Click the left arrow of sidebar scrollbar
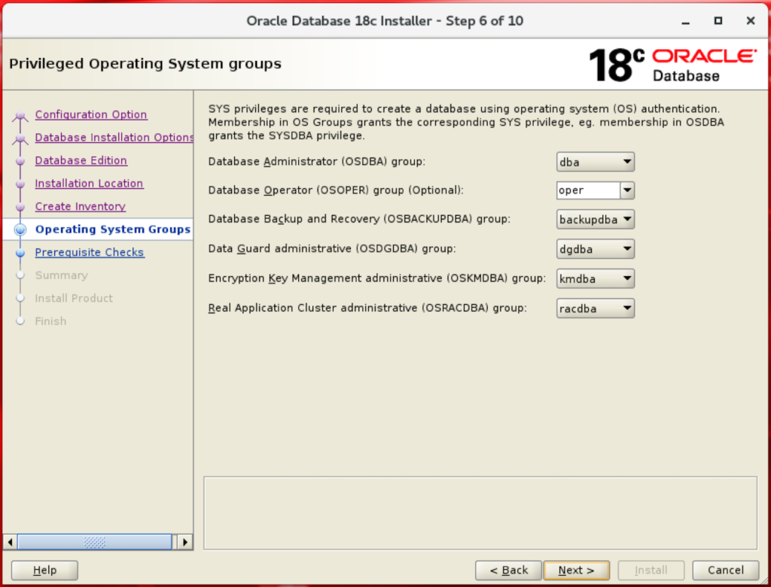Image resolution: width=771 pixels, height=587 pixels. [x=10, y=542]
